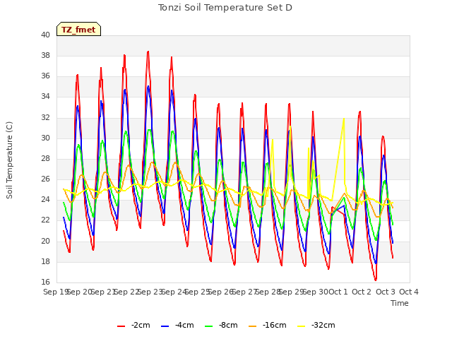Toggle the -4cm blue legend swatch
Viewport: 452px width, 339px height.
click(x=165, y=326)
